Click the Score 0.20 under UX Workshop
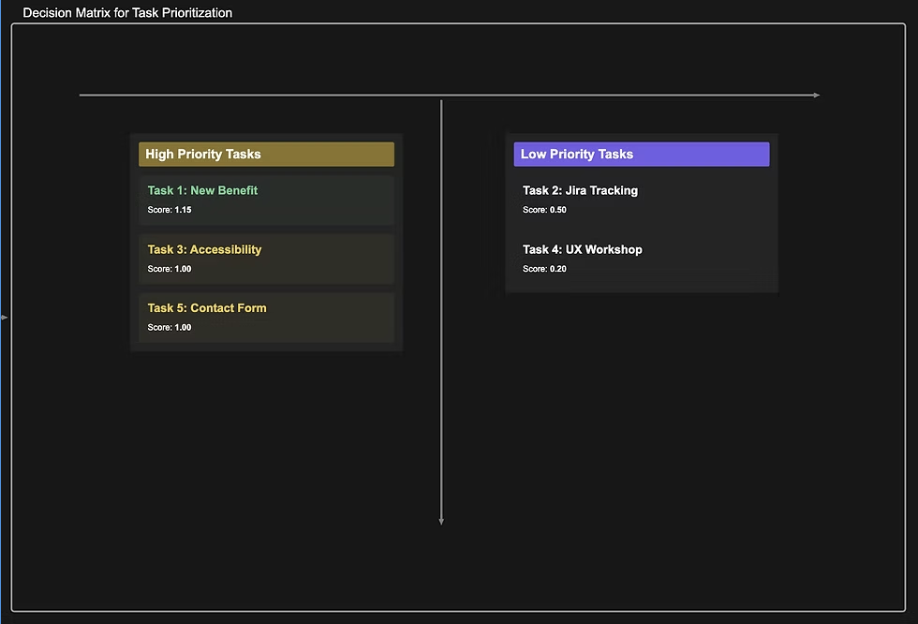Viewport: 918px width, 624px height. 557,269
